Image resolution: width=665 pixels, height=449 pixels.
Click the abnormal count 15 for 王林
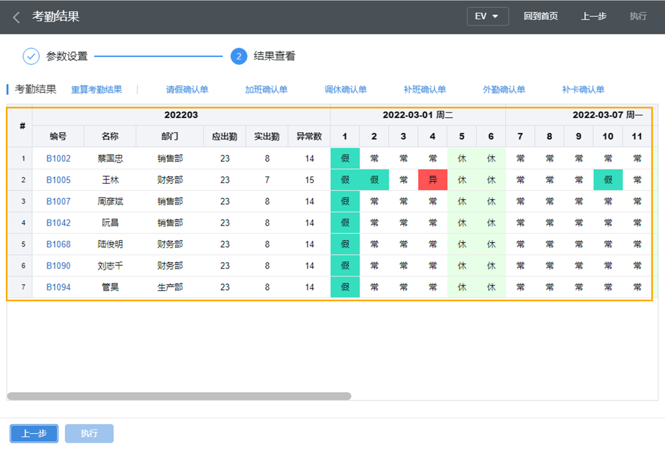[309, 180]
